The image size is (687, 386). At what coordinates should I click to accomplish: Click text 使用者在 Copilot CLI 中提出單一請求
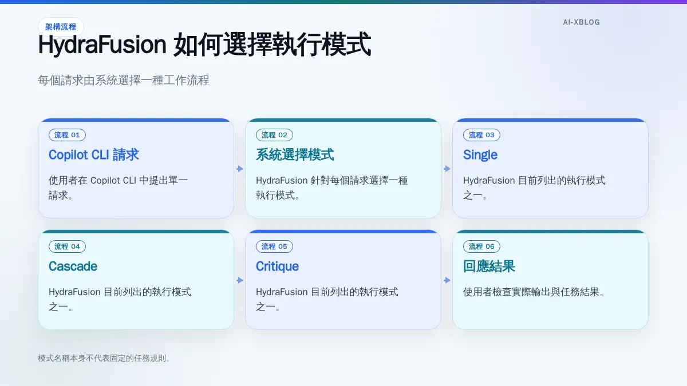[x=119, y=188]
